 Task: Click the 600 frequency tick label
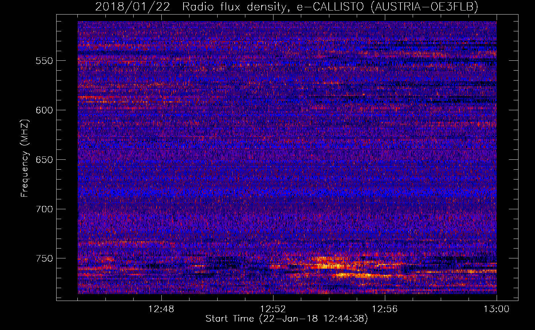tap(44, 110)
